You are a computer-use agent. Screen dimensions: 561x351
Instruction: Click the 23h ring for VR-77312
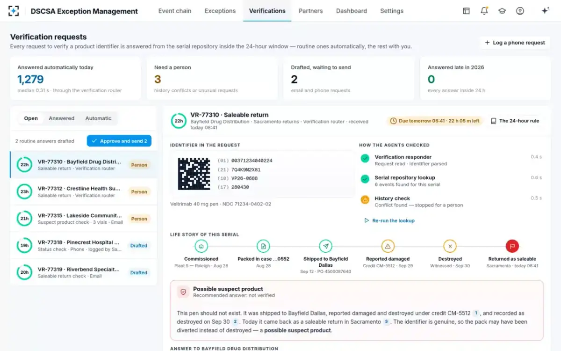click(x=24, y=191)
